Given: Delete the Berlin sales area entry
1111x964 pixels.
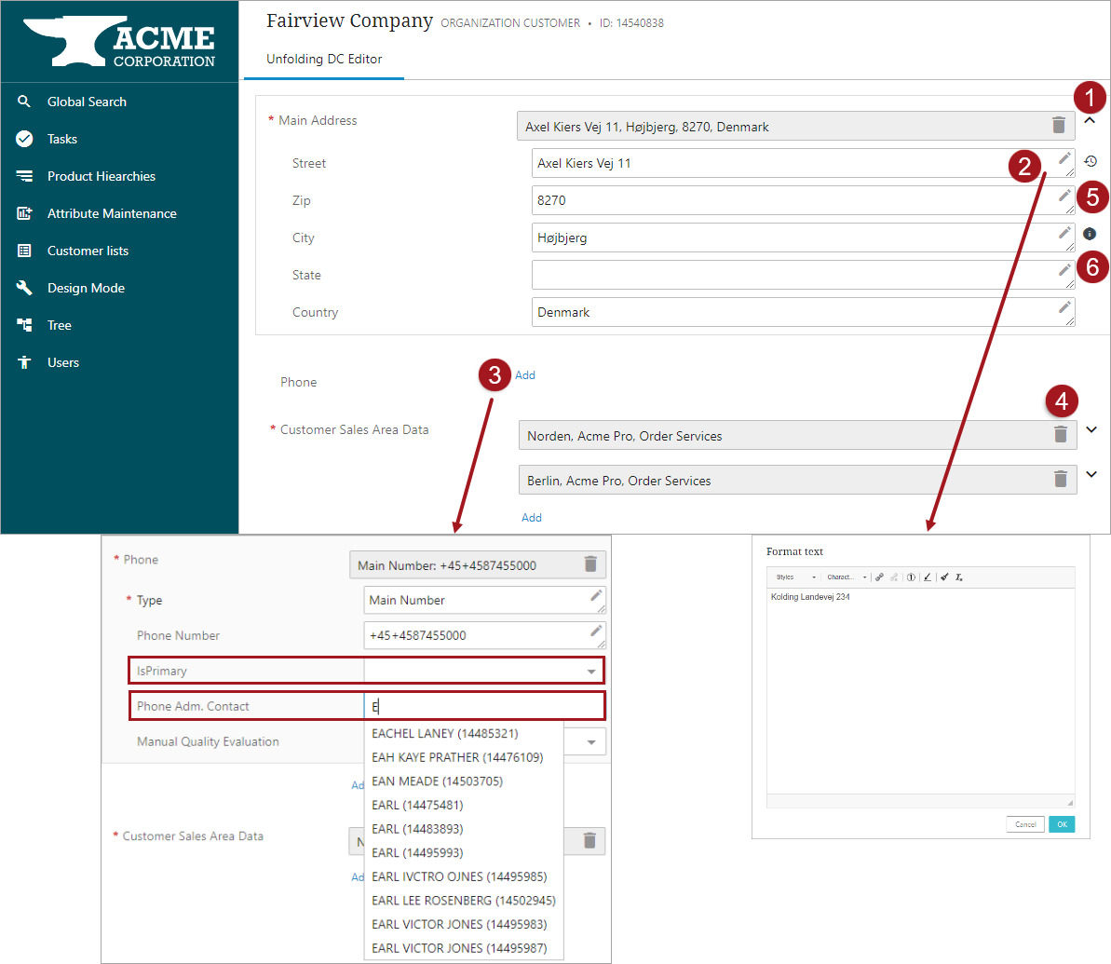Looking at the screenshot, I should coord(1060,479).
